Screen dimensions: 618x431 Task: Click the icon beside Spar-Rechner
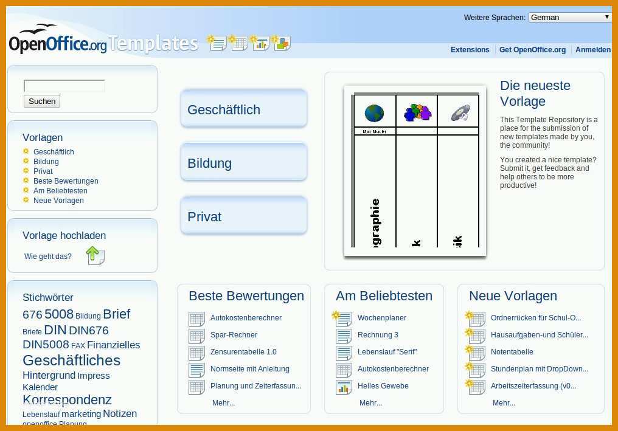[196, 336]
